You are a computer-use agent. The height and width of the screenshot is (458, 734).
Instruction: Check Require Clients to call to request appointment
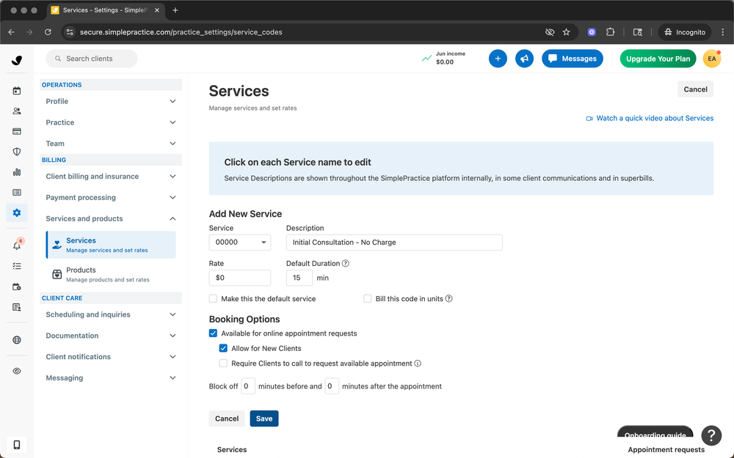223,363
